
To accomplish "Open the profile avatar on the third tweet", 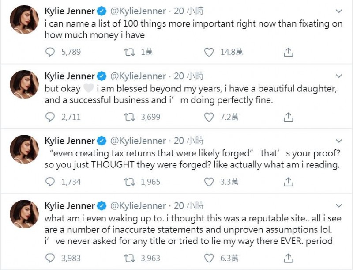I will pos(24,149).
